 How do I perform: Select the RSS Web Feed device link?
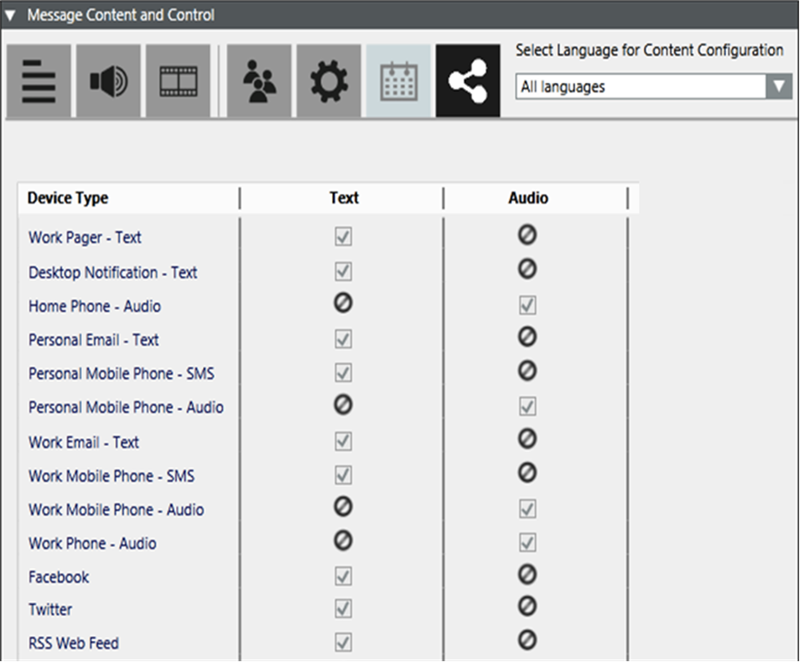coord(73,643)
